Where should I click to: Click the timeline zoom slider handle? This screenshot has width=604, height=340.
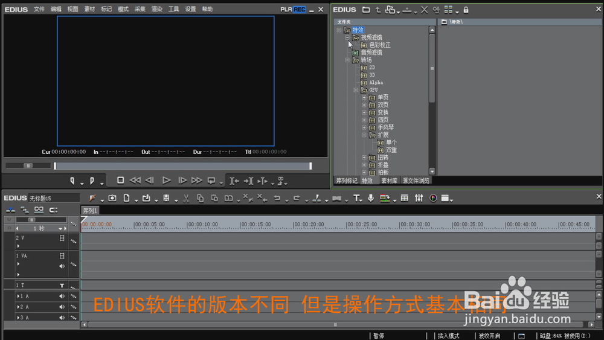pyautogui.click(x=31, y=220)
